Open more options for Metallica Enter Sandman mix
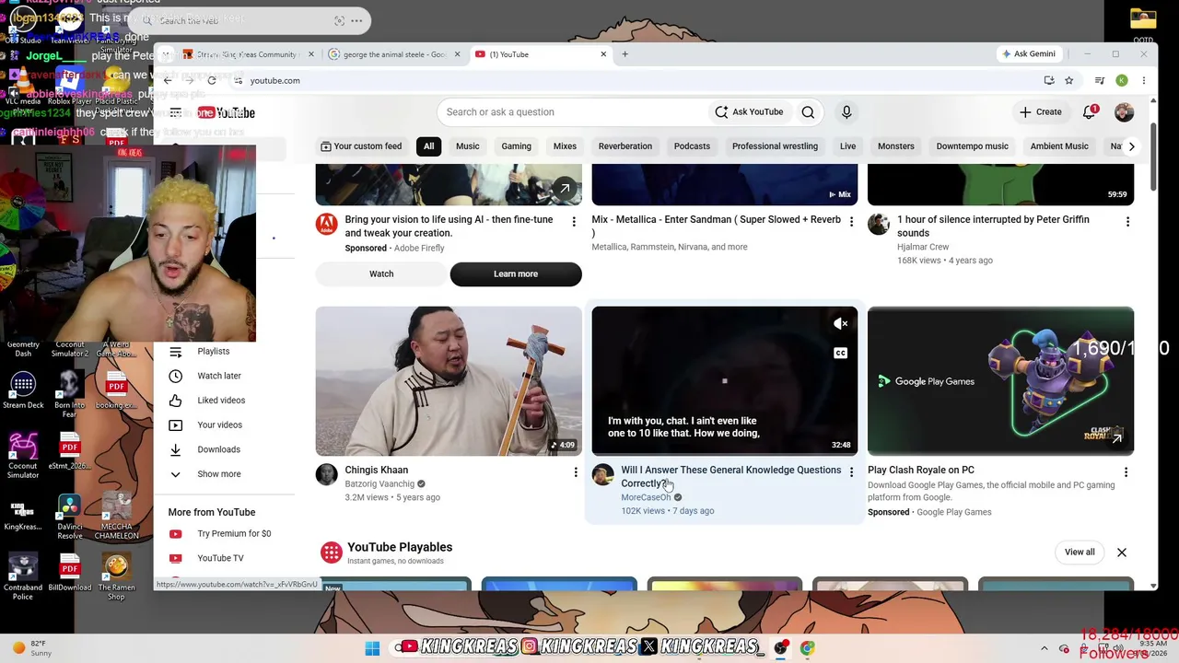1179x663 pixels. tap(851, 221)
